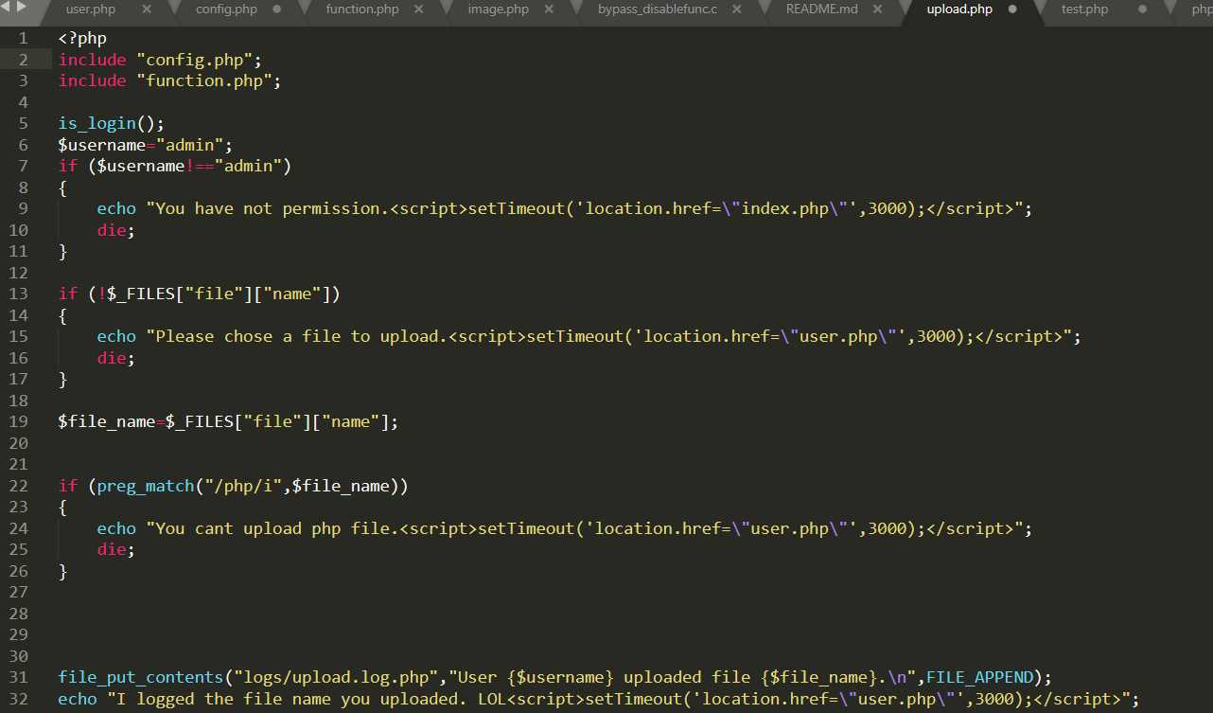
Task: Click the "You have not permission" echo text
Action: point(272,208)
